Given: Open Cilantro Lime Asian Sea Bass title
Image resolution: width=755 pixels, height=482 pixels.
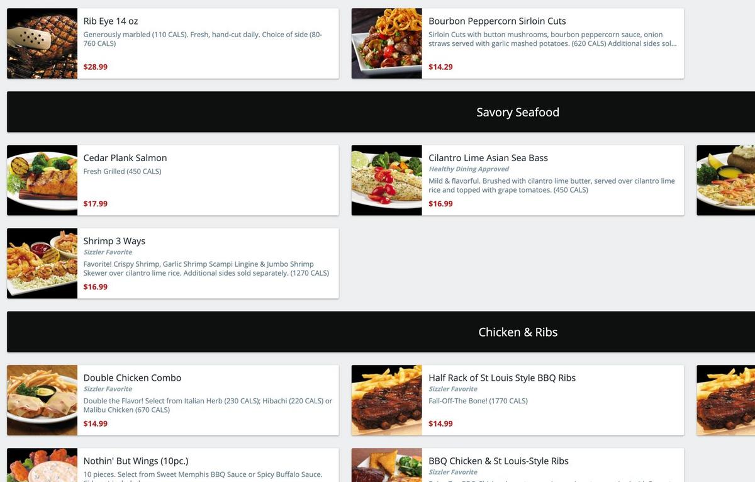Looking at the screenshot, I should tap(488, 158).
